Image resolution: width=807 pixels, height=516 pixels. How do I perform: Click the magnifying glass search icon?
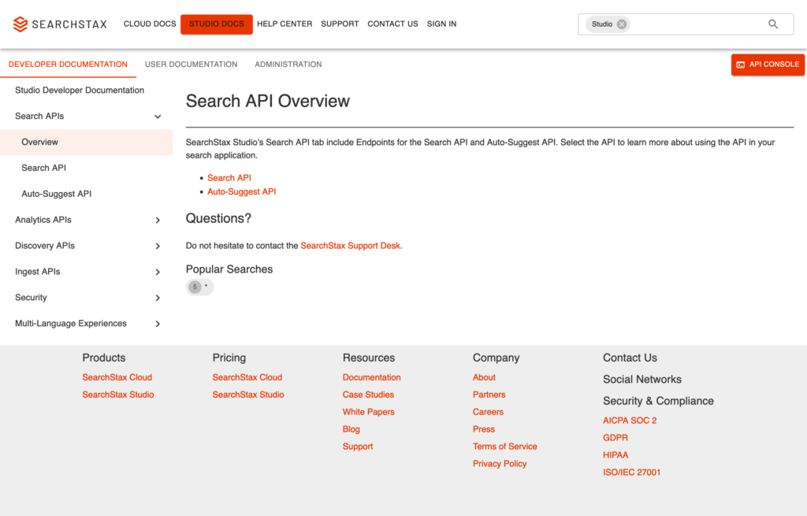(x=773, y=24)
